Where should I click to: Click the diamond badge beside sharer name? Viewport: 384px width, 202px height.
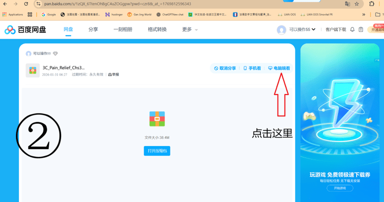tap(55, 53)
